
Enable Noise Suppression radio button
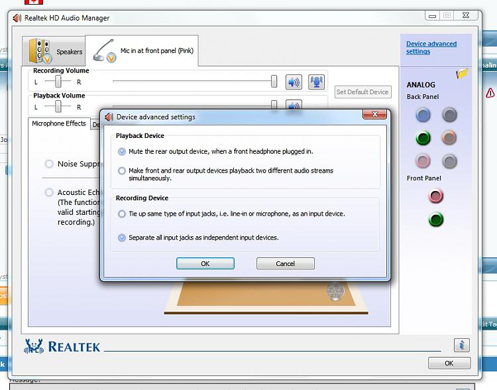coord(49,164)
